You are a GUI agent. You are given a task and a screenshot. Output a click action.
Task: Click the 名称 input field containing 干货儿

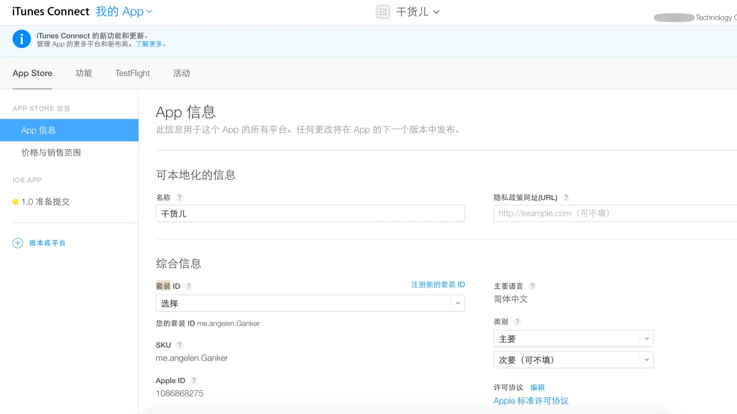(310, 213)
